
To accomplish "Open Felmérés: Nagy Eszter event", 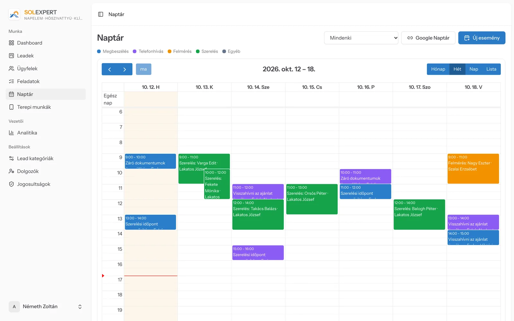I will pos(473,169).
